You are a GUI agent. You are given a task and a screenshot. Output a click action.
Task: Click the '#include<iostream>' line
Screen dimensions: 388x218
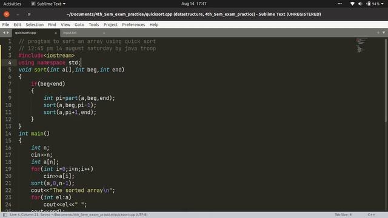[47, 56]
